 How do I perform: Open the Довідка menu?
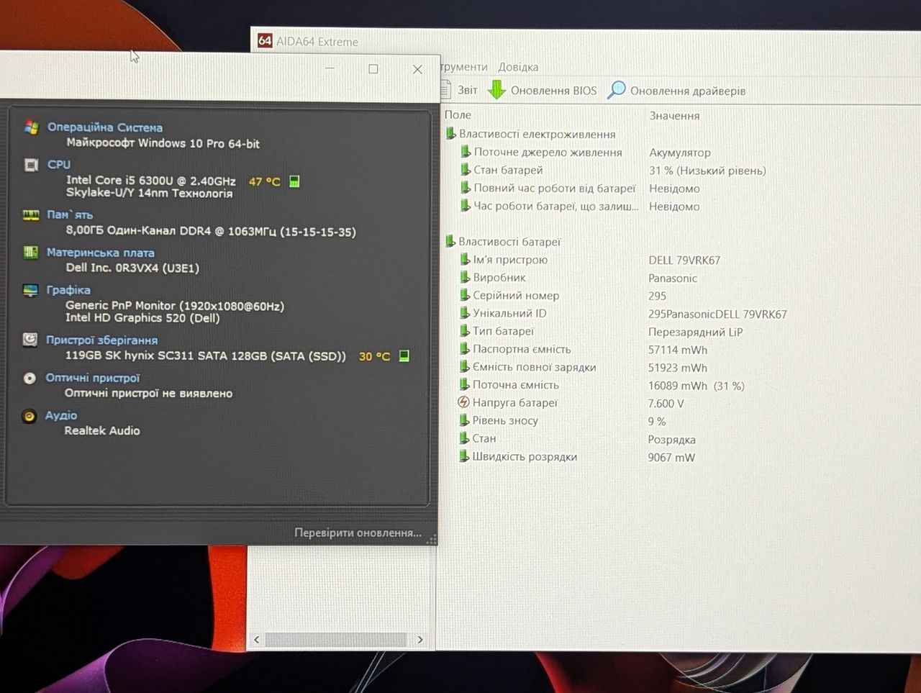click(518, 67)
